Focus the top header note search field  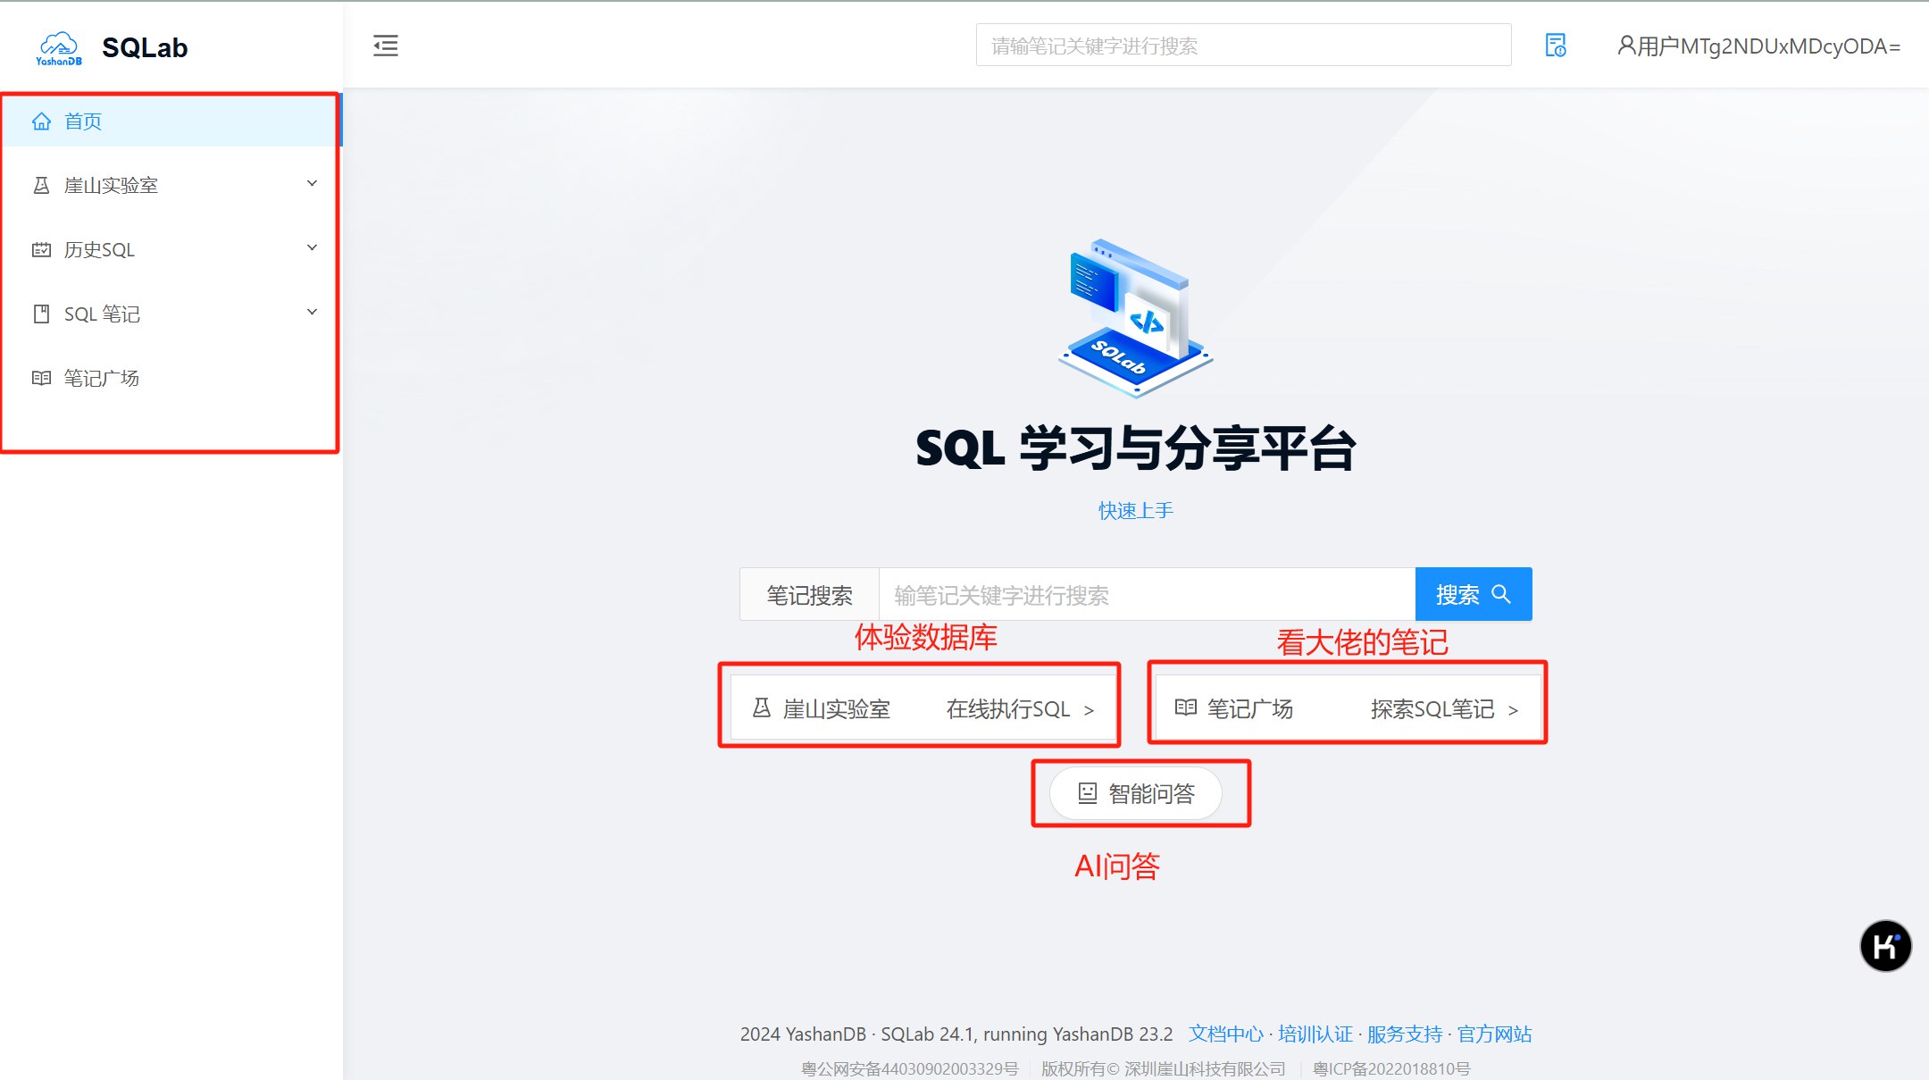pyautogui.click(x=1242, y=46)
